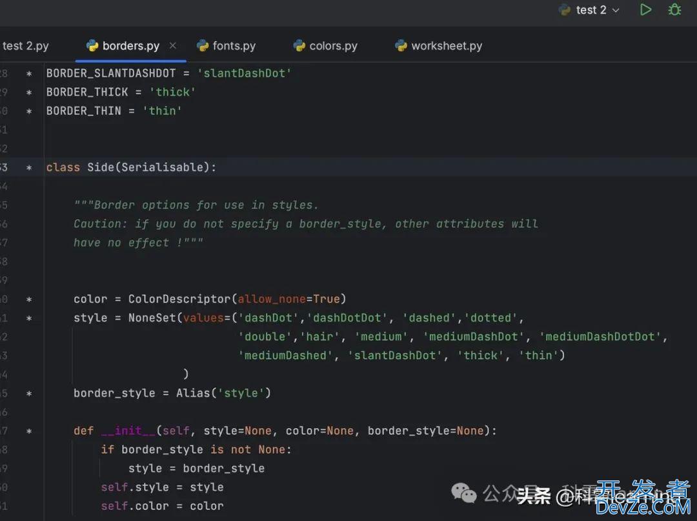Click the gutter asterisk beside BORDER_THIN line
Screen dimensions: 697x521
tap(29, 112)
